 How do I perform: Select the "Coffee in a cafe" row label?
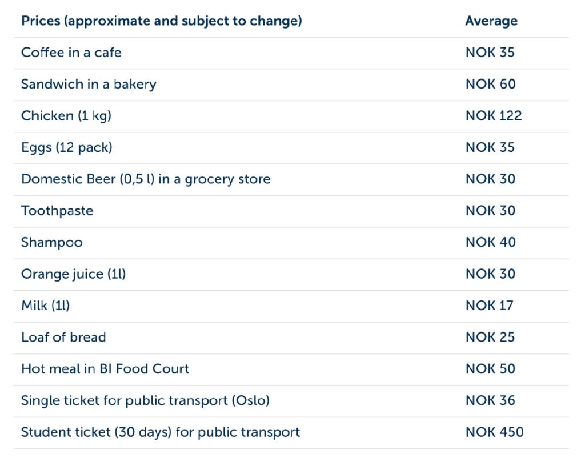71,53
